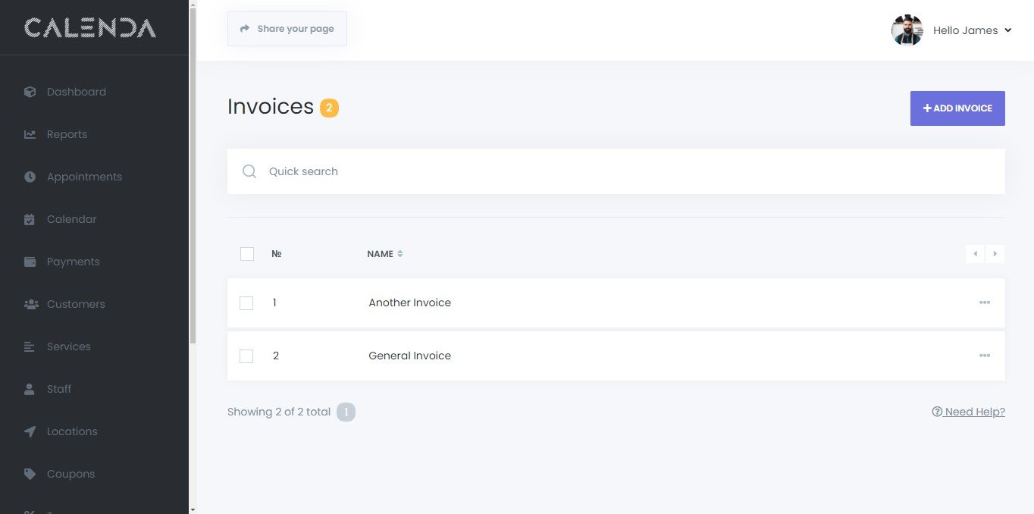Toggle the select-all checkbox in table header
Viewport: 1034px width, 514px height.
point(247,254)
